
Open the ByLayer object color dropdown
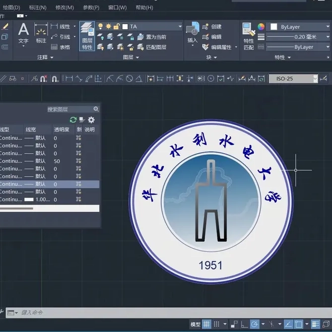point(328,27)
